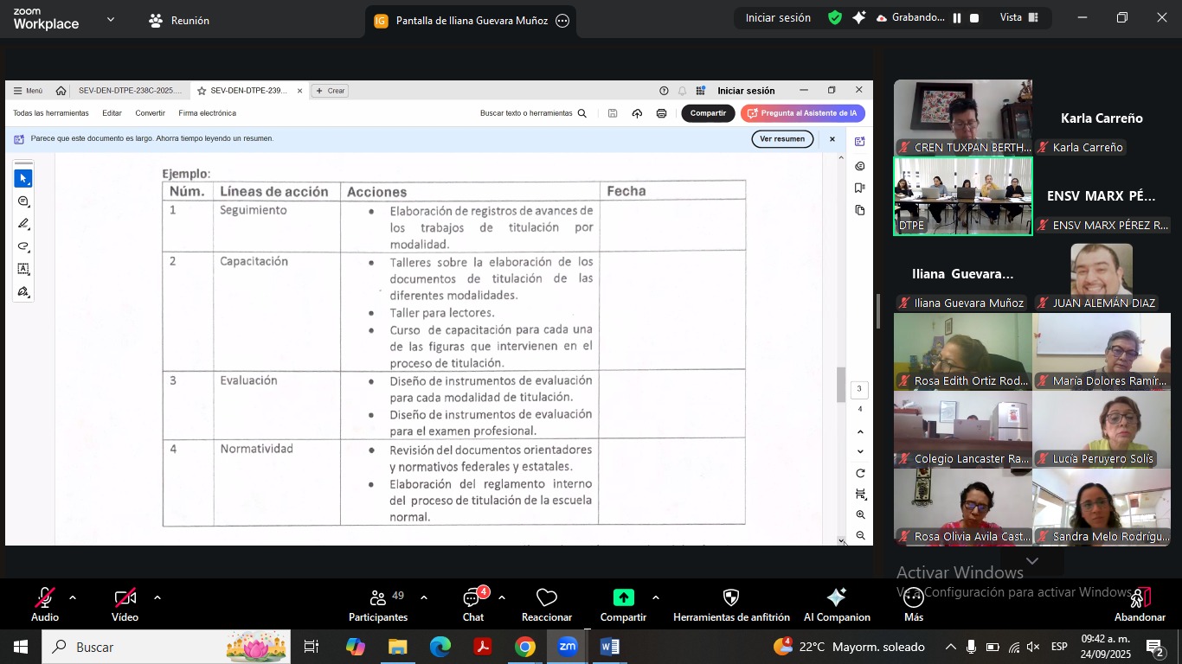Open the Participantes panel
The width and height of the screenshot is (1182, 664).
point(378,604)
